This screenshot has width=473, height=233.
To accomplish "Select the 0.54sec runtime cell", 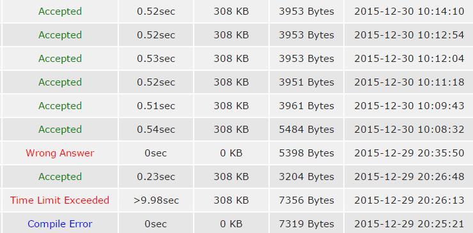I will pyautogui.click(x=156, y=130).
